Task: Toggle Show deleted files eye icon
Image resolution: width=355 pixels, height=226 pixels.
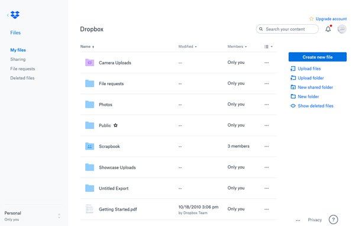Action: pyautogui.click(x=293, y=106)
